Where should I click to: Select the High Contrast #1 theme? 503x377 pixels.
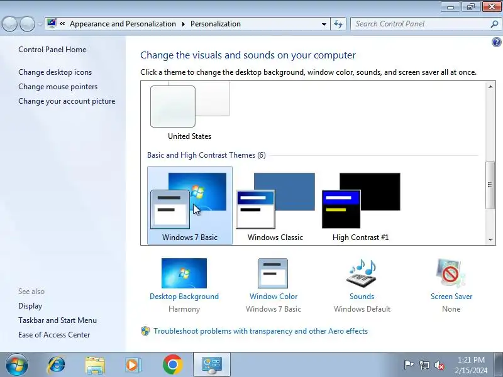pyautogui.click(x=361, y=205)
